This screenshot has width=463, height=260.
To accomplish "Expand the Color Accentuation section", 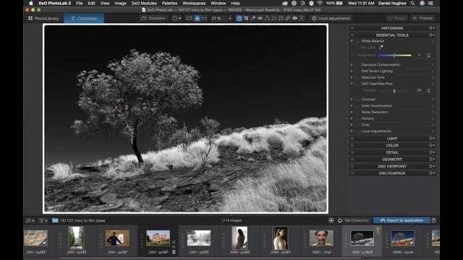I will coord(352,105).
